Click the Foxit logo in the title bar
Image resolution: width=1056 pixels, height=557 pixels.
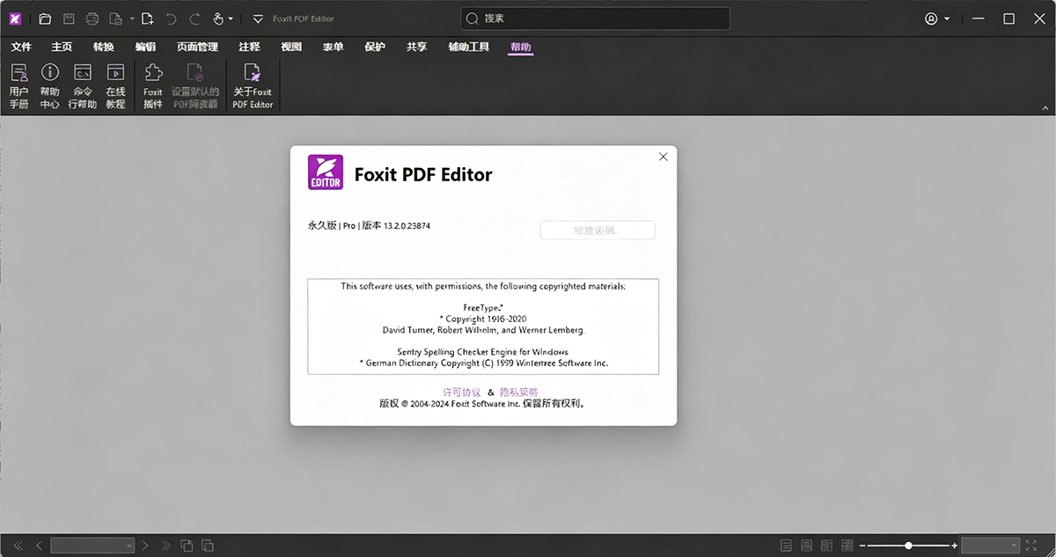15,18
